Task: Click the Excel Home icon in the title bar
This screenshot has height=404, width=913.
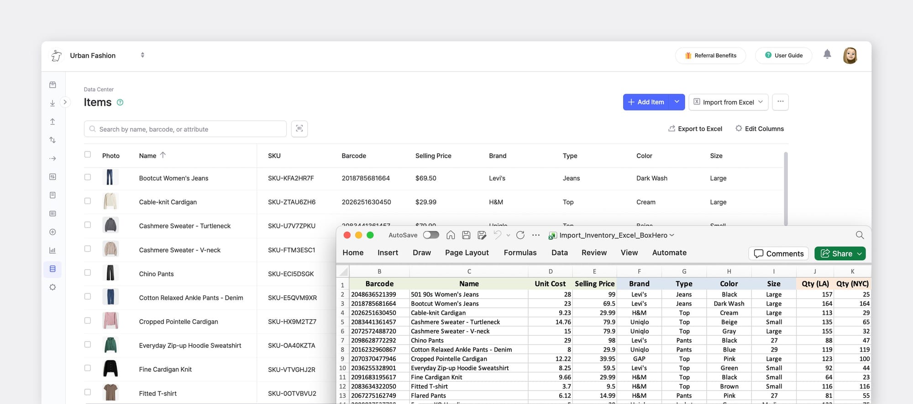Action: 451,235
